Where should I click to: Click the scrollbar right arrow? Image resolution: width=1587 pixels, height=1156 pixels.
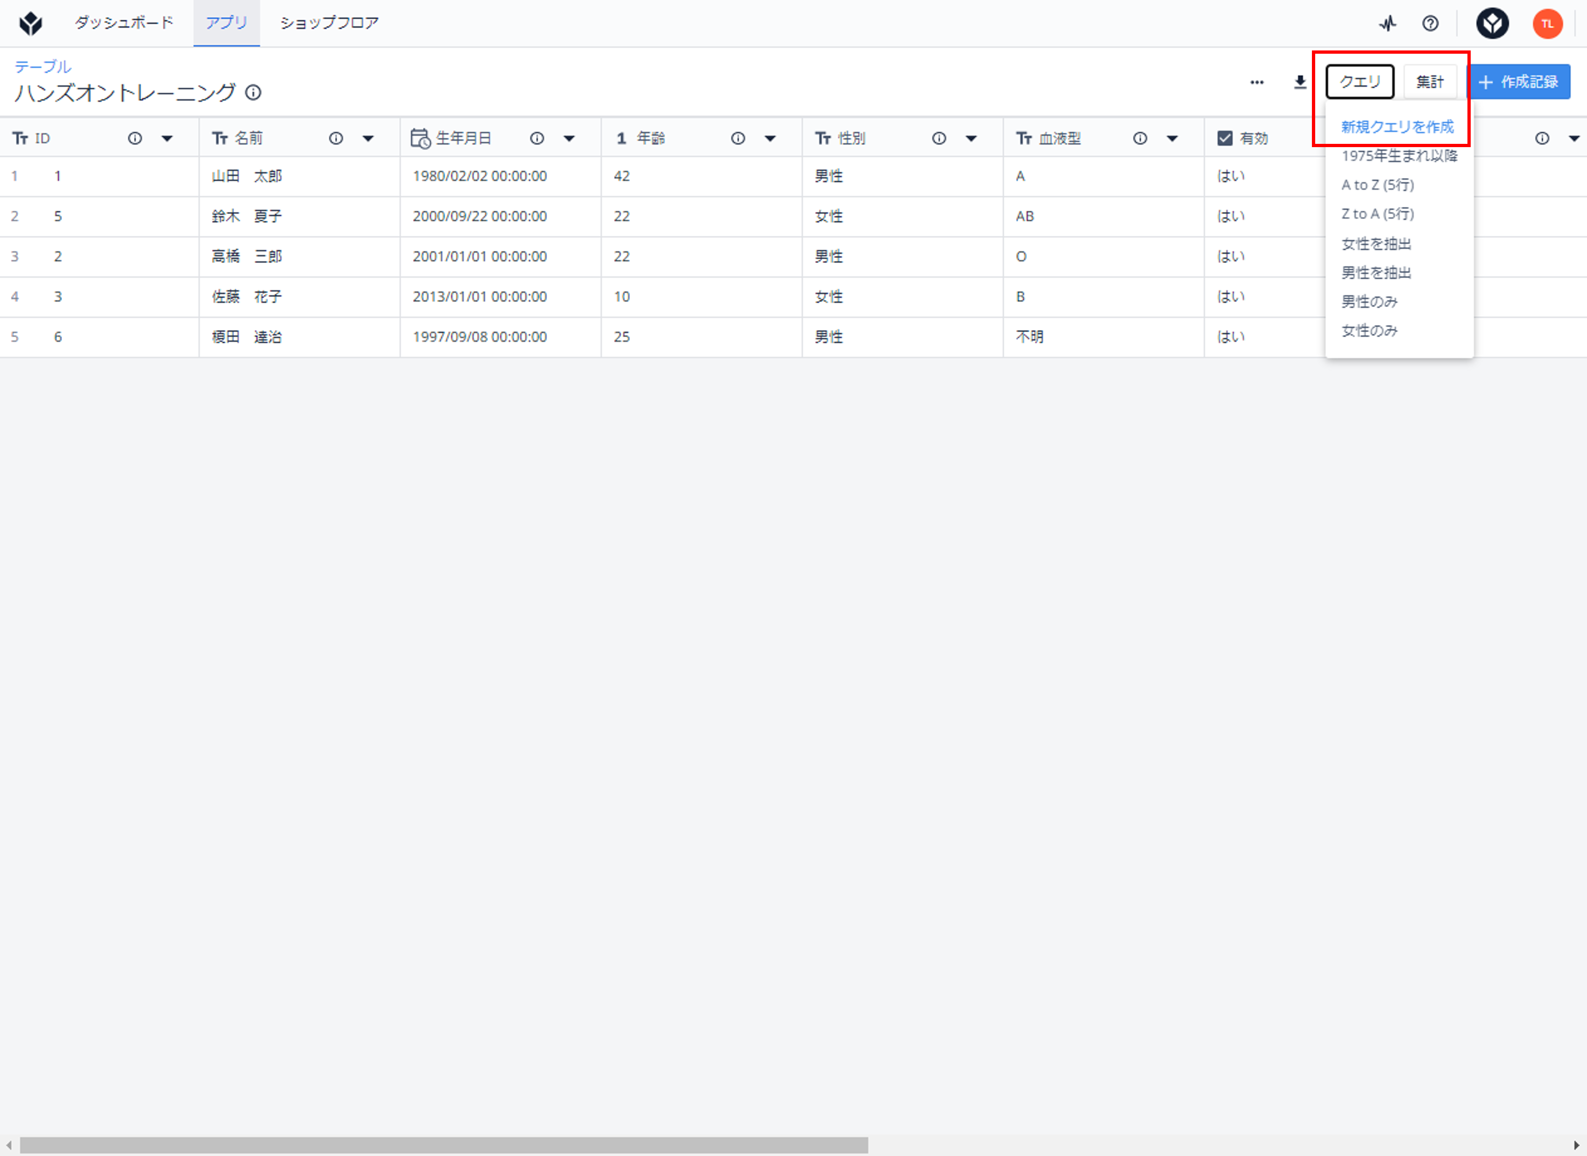(x=1577, y=1145)
